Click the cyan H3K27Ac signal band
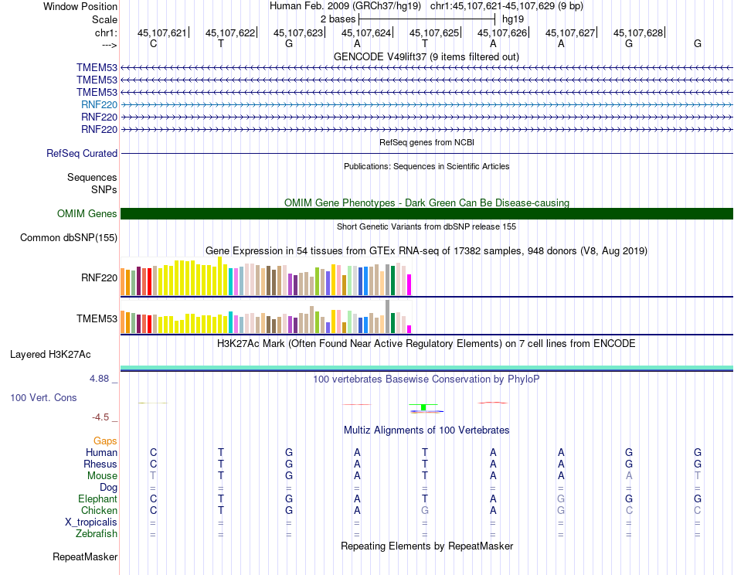734x575 pixels. tap(426, 366)
